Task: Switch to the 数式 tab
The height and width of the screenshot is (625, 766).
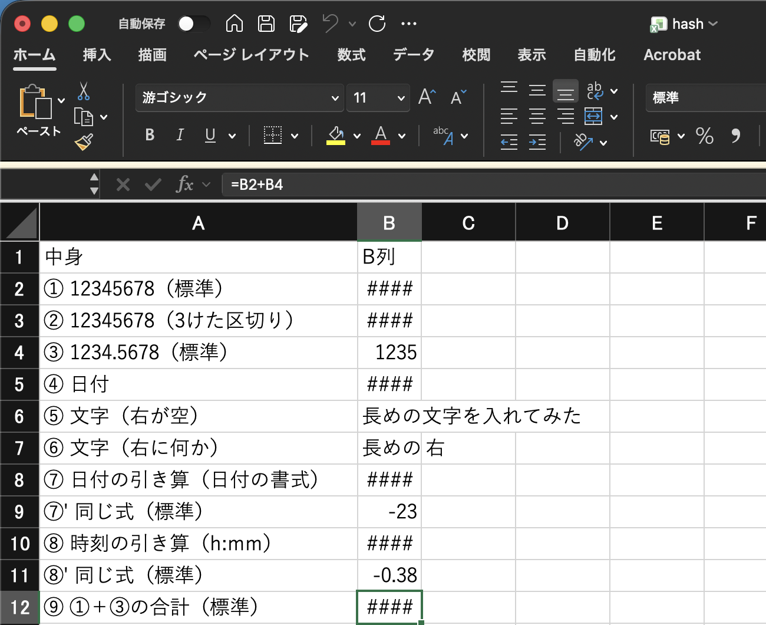Action: [352, 55]
